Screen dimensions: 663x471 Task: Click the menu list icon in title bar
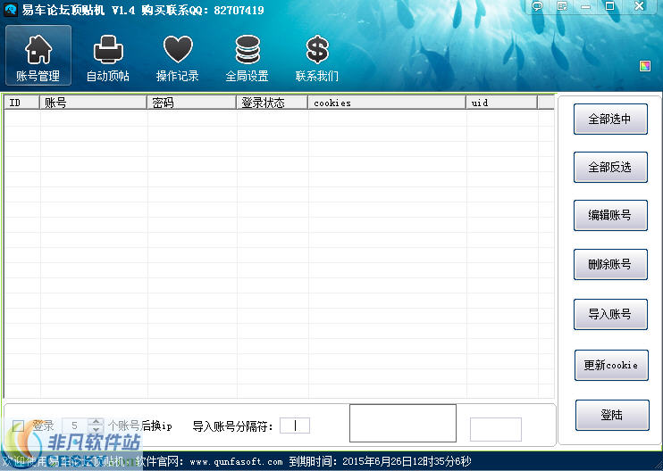(562, 6)
